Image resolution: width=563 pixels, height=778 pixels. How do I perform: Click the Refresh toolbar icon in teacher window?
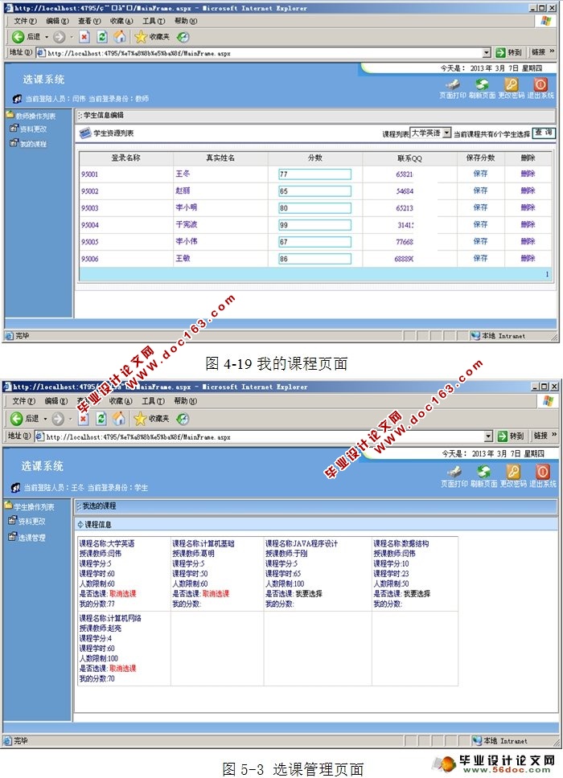point(102,37)
